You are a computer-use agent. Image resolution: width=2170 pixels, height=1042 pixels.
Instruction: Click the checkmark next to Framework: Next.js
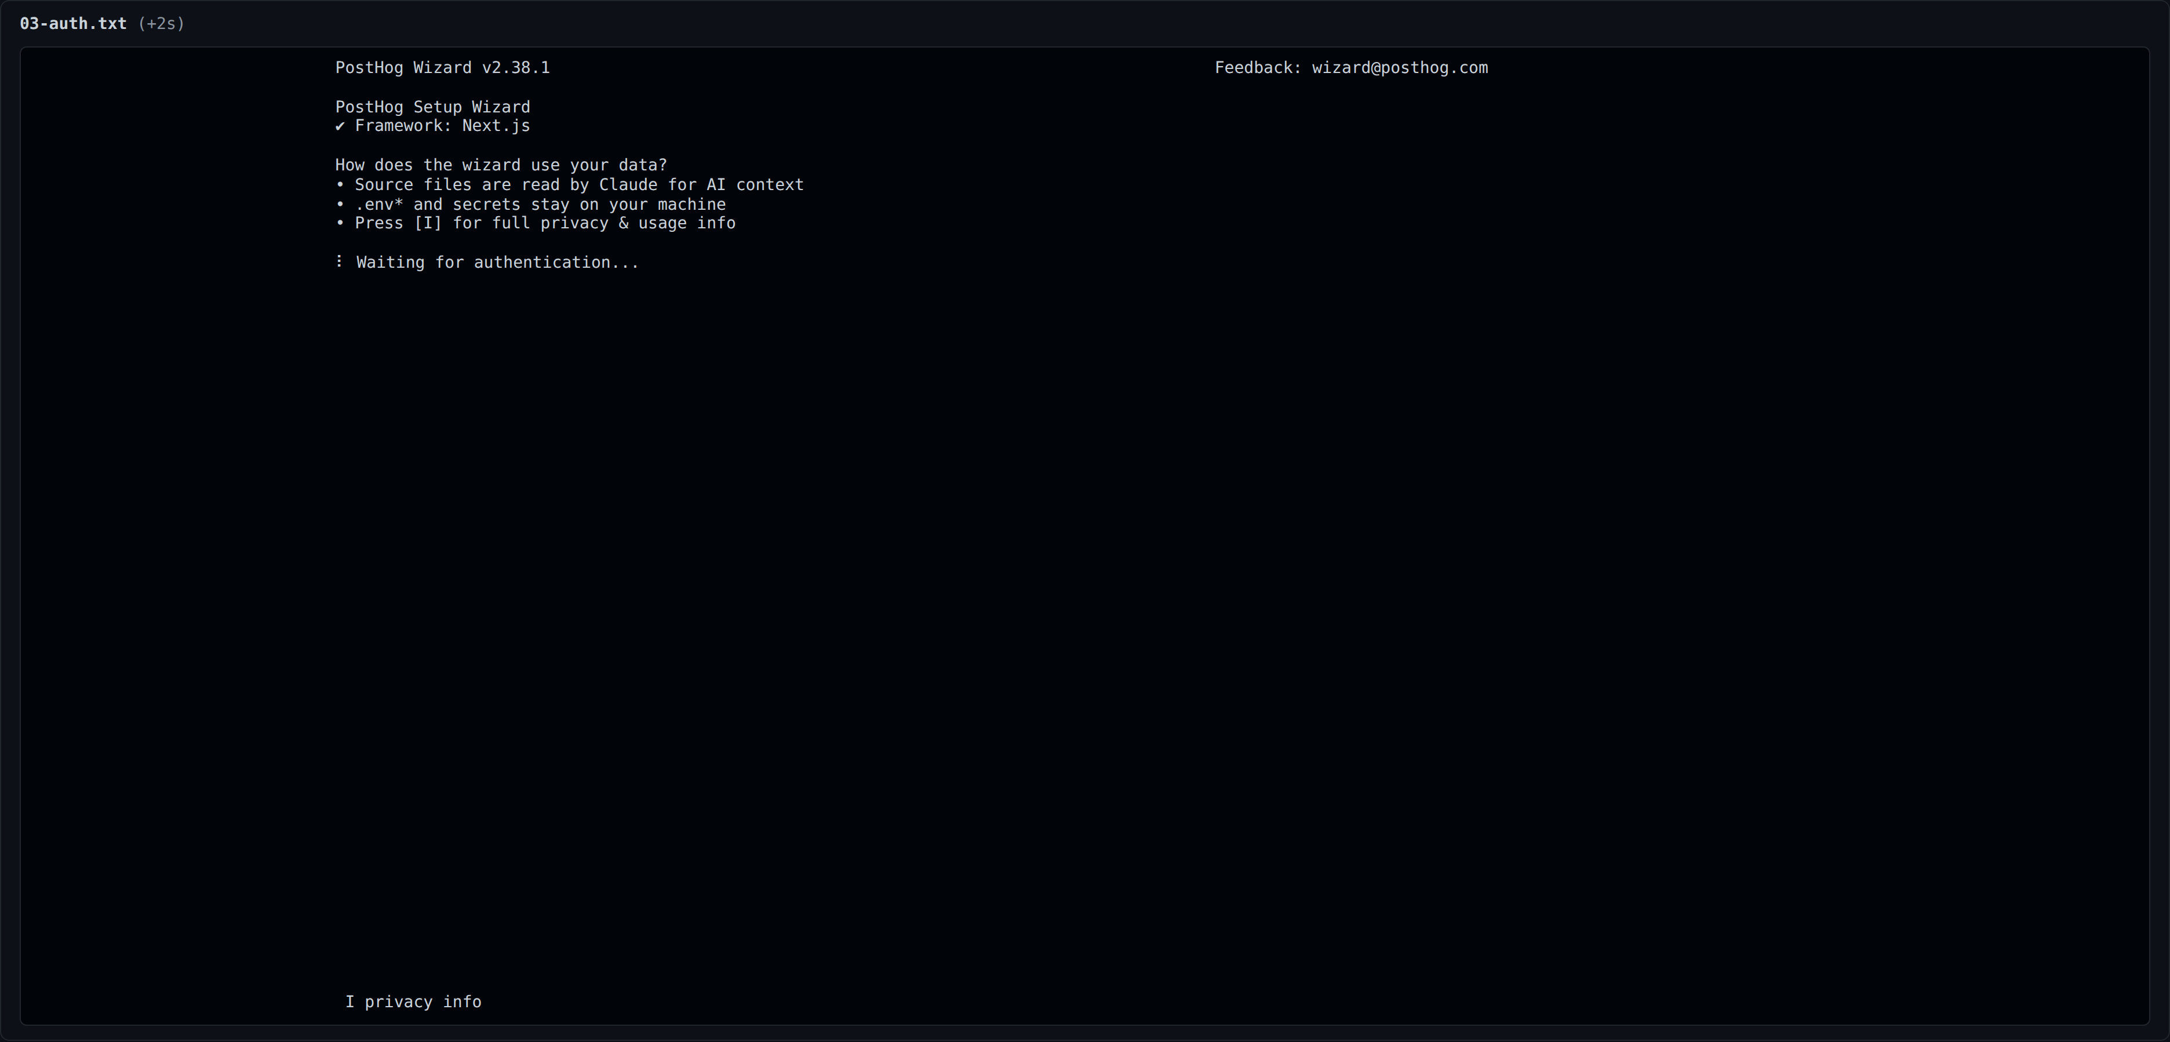click(x=340, y=126)
